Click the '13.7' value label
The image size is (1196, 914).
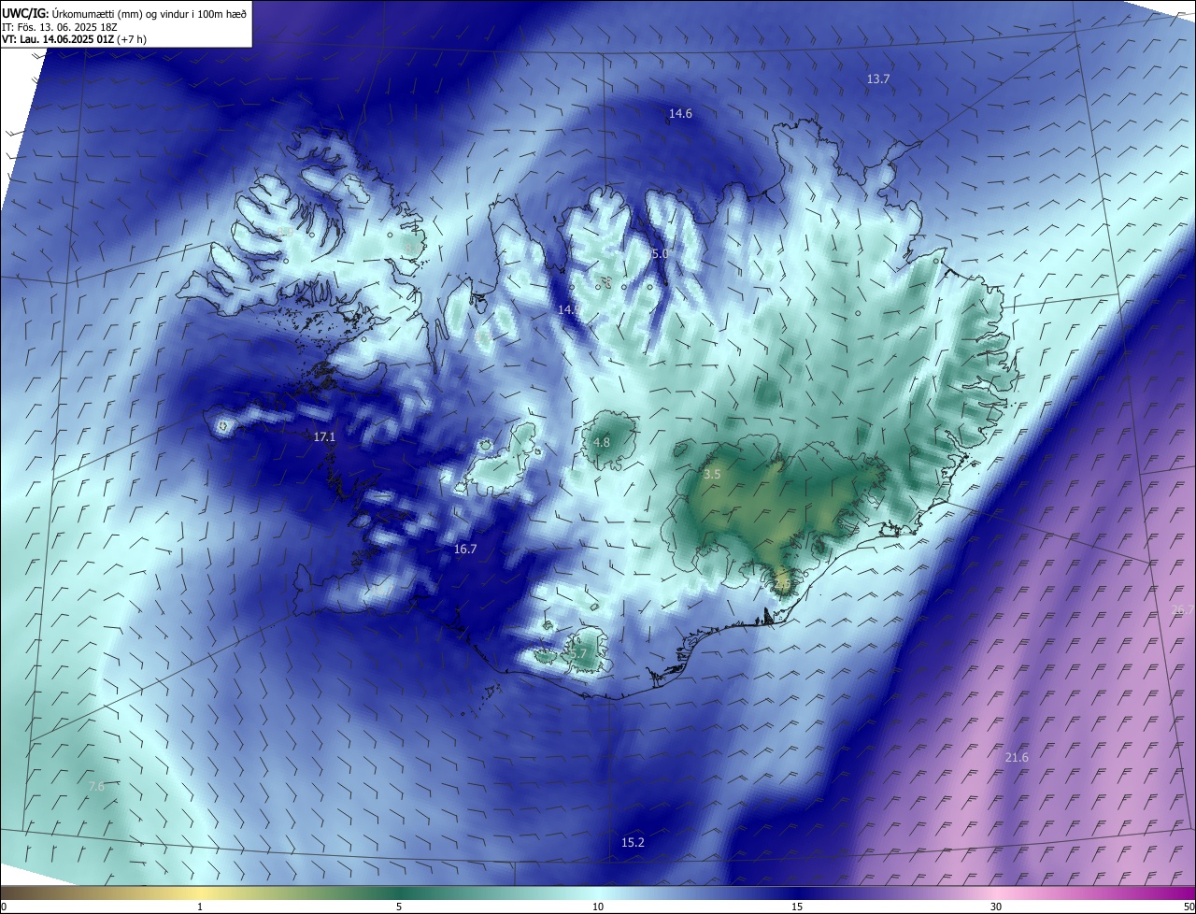tap(878, 79)
